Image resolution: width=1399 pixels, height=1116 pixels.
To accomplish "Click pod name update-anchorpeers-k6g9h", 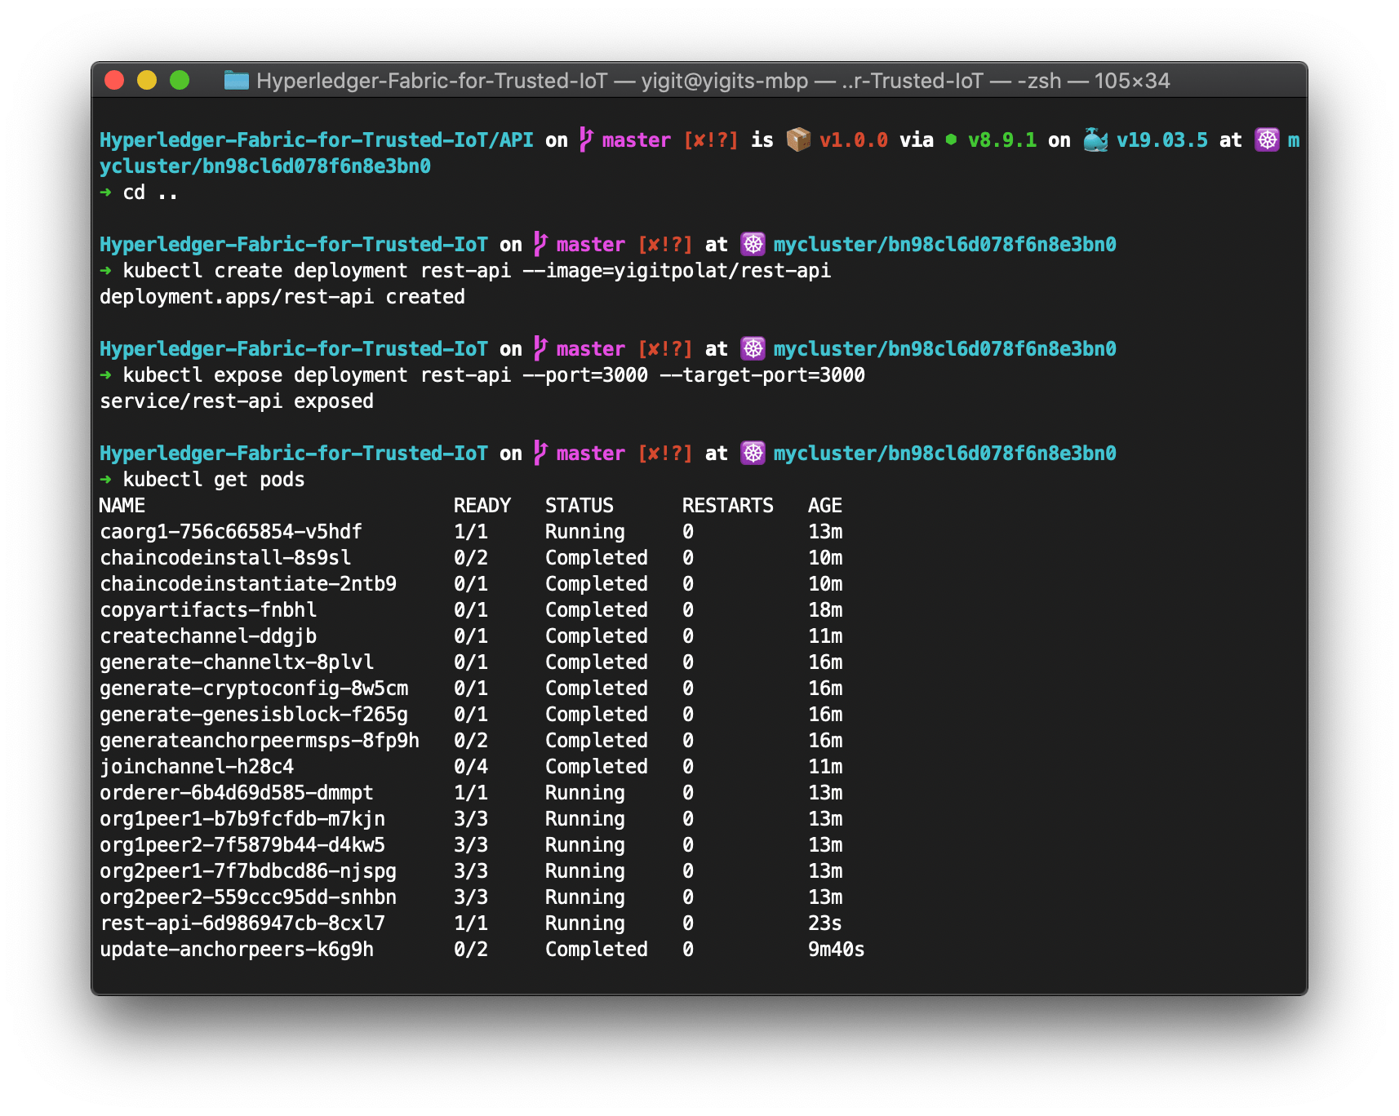I will coord(237,950).
